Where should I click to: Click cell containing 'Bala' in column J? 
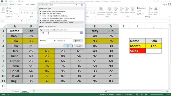[154, 41]
